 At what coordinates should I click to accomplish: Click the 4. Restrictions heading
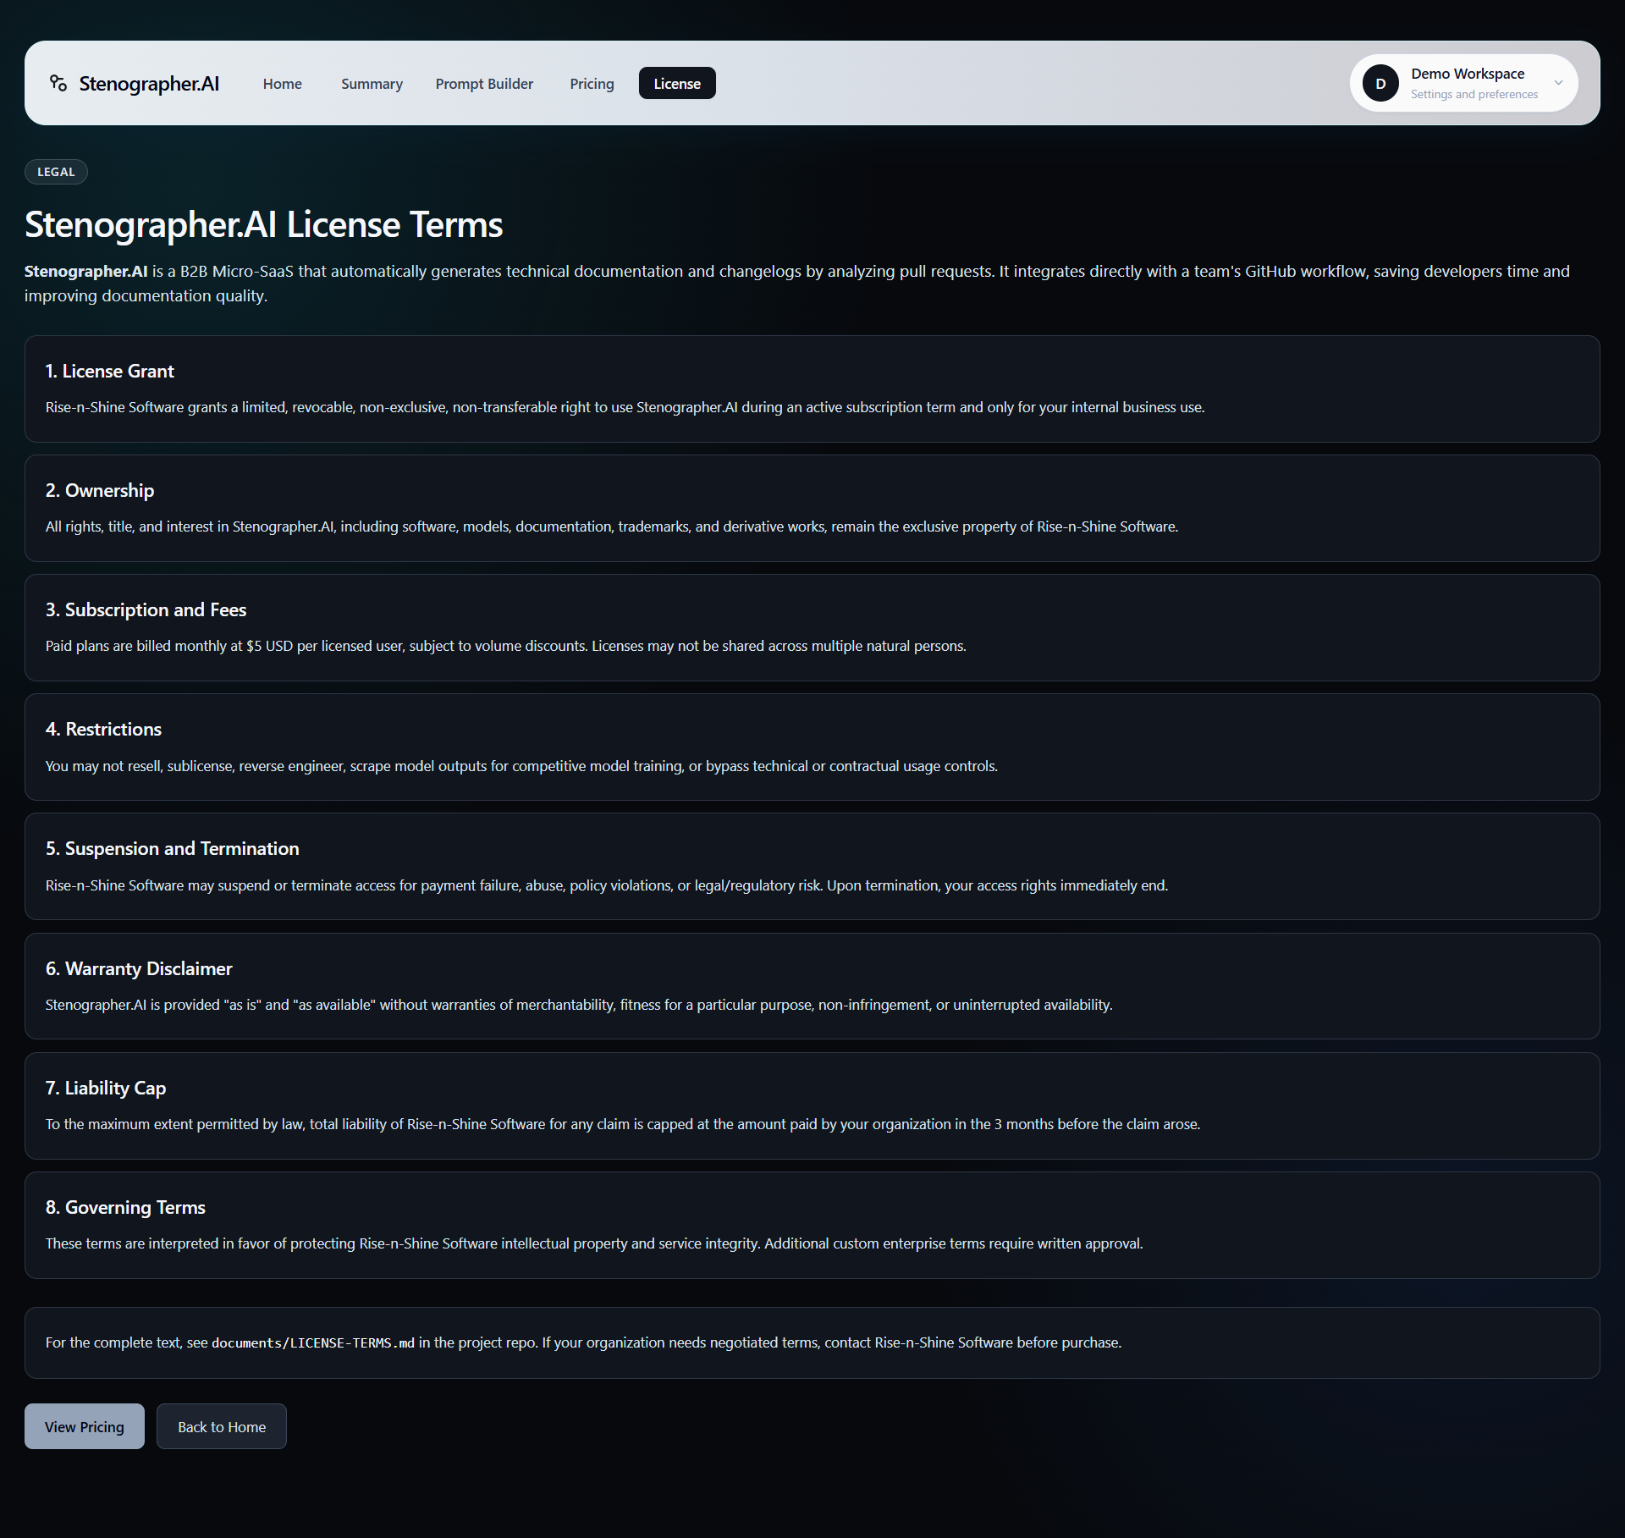click(x=103, y=729)
